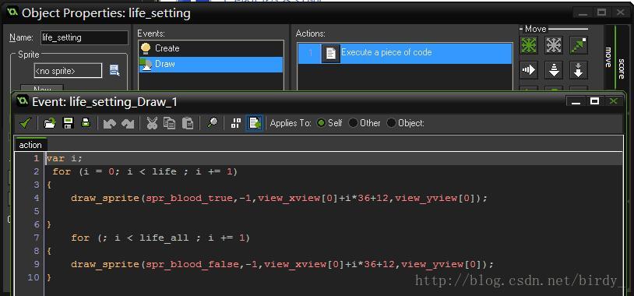
Task: Click the highlighted document toolbar icon
Action: [255, 123]
